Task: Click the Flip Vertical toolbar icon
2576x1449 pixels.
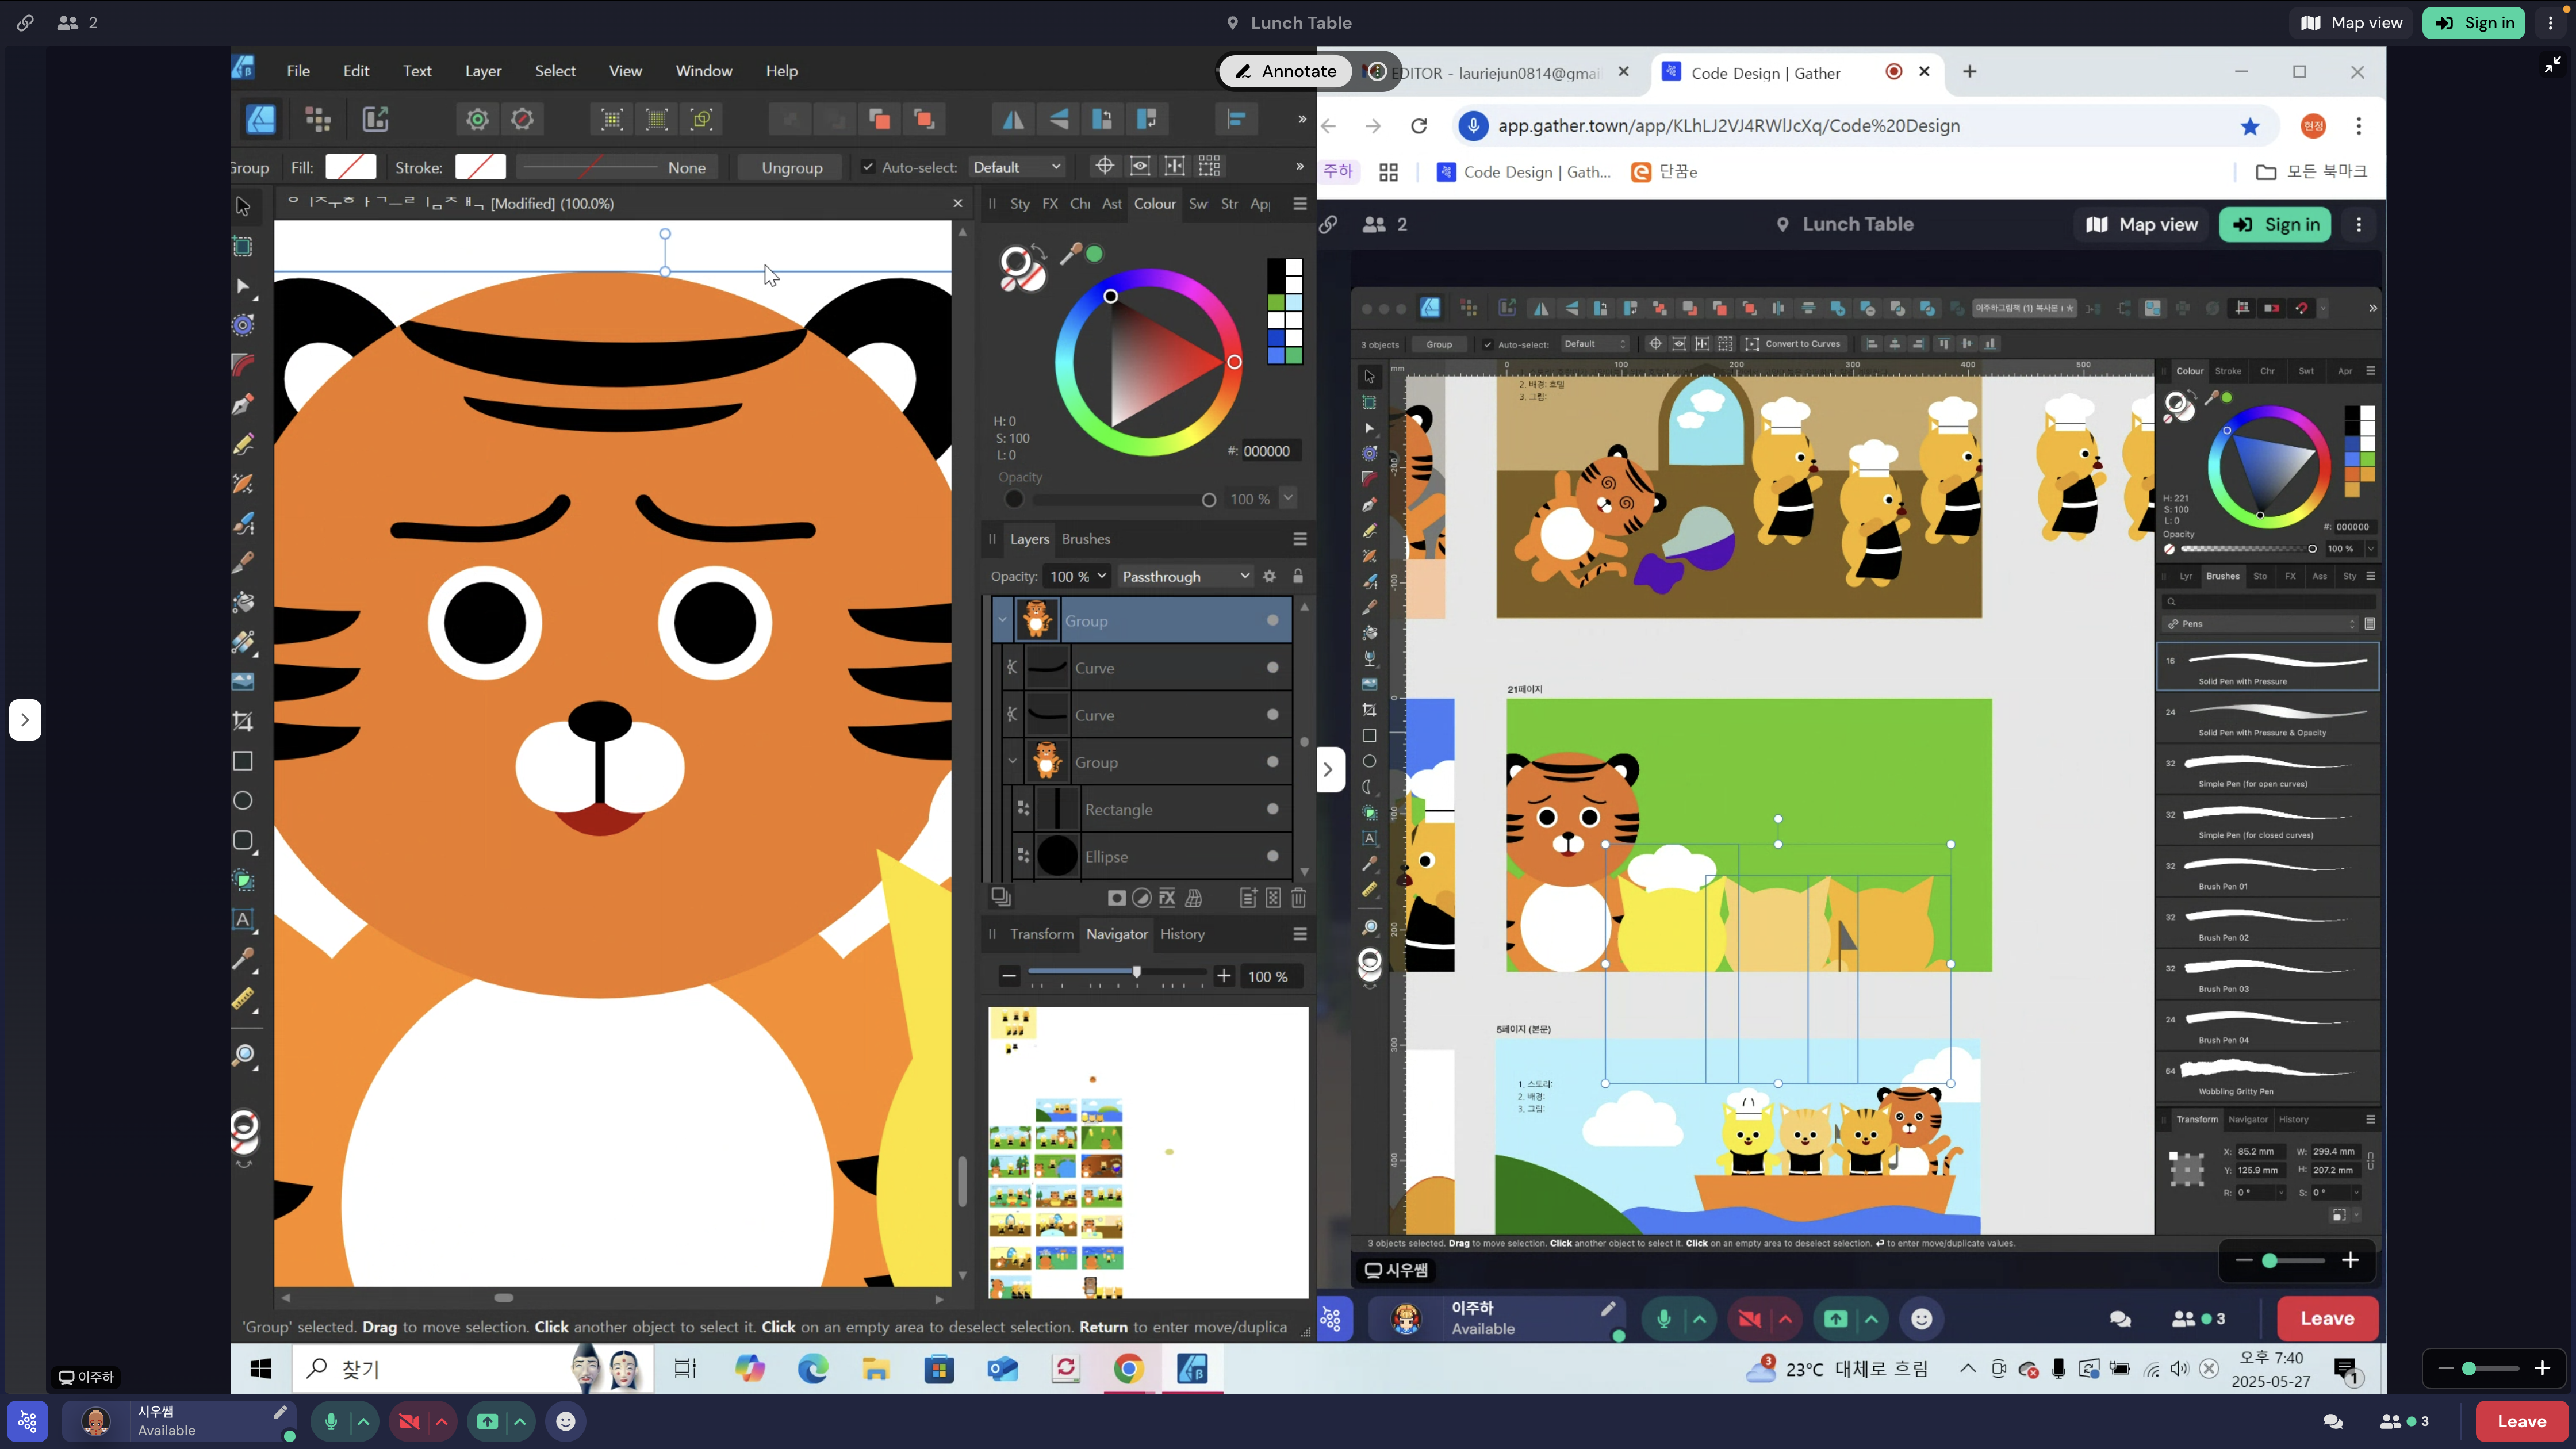Action: pyautogui.click(x=1058, y=119)
